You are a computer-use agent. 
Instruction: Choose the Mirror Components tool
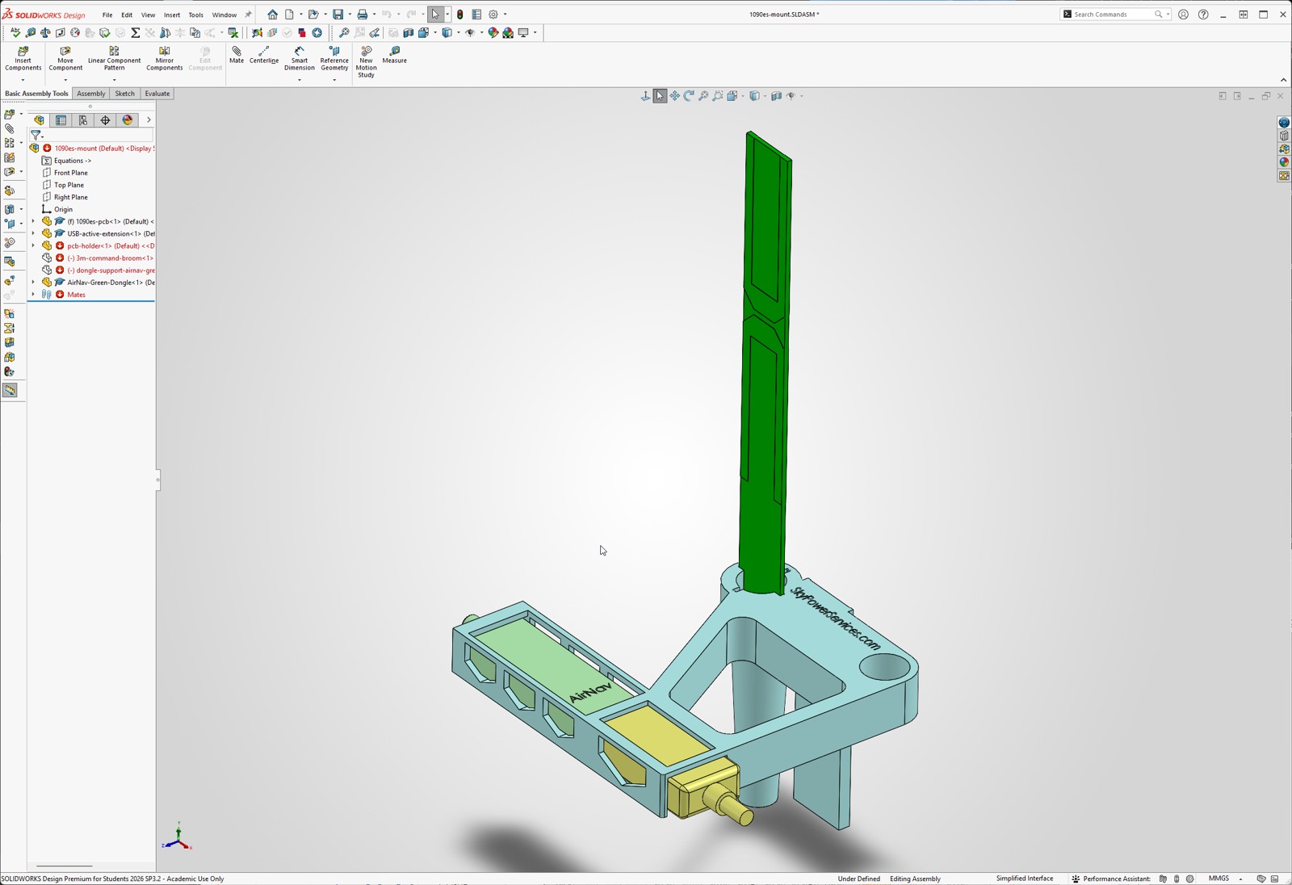click(165, 58)
